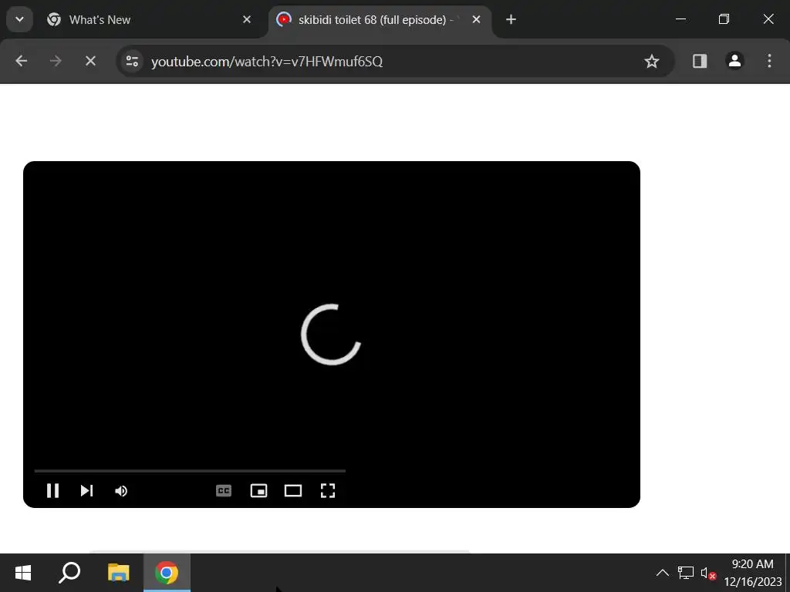This screenshot has height=592, width=790.
Task: Stop loading the page
Action: (x=91, y=61)
